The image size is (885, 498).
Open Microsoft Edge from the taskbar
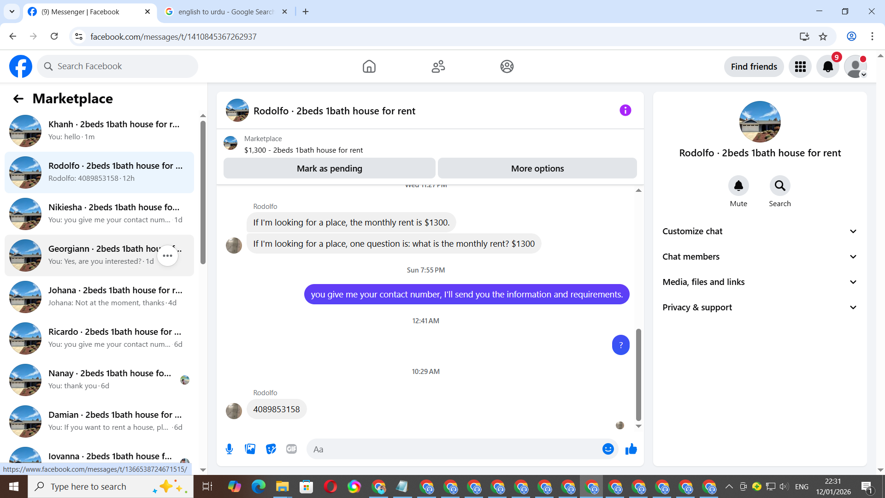(x=259, y=486)
